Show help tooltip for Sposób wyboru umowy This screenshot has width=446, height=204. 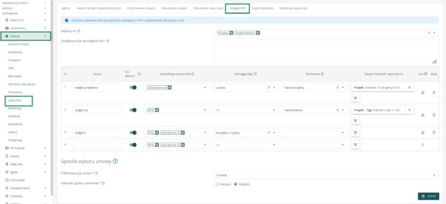115,161
